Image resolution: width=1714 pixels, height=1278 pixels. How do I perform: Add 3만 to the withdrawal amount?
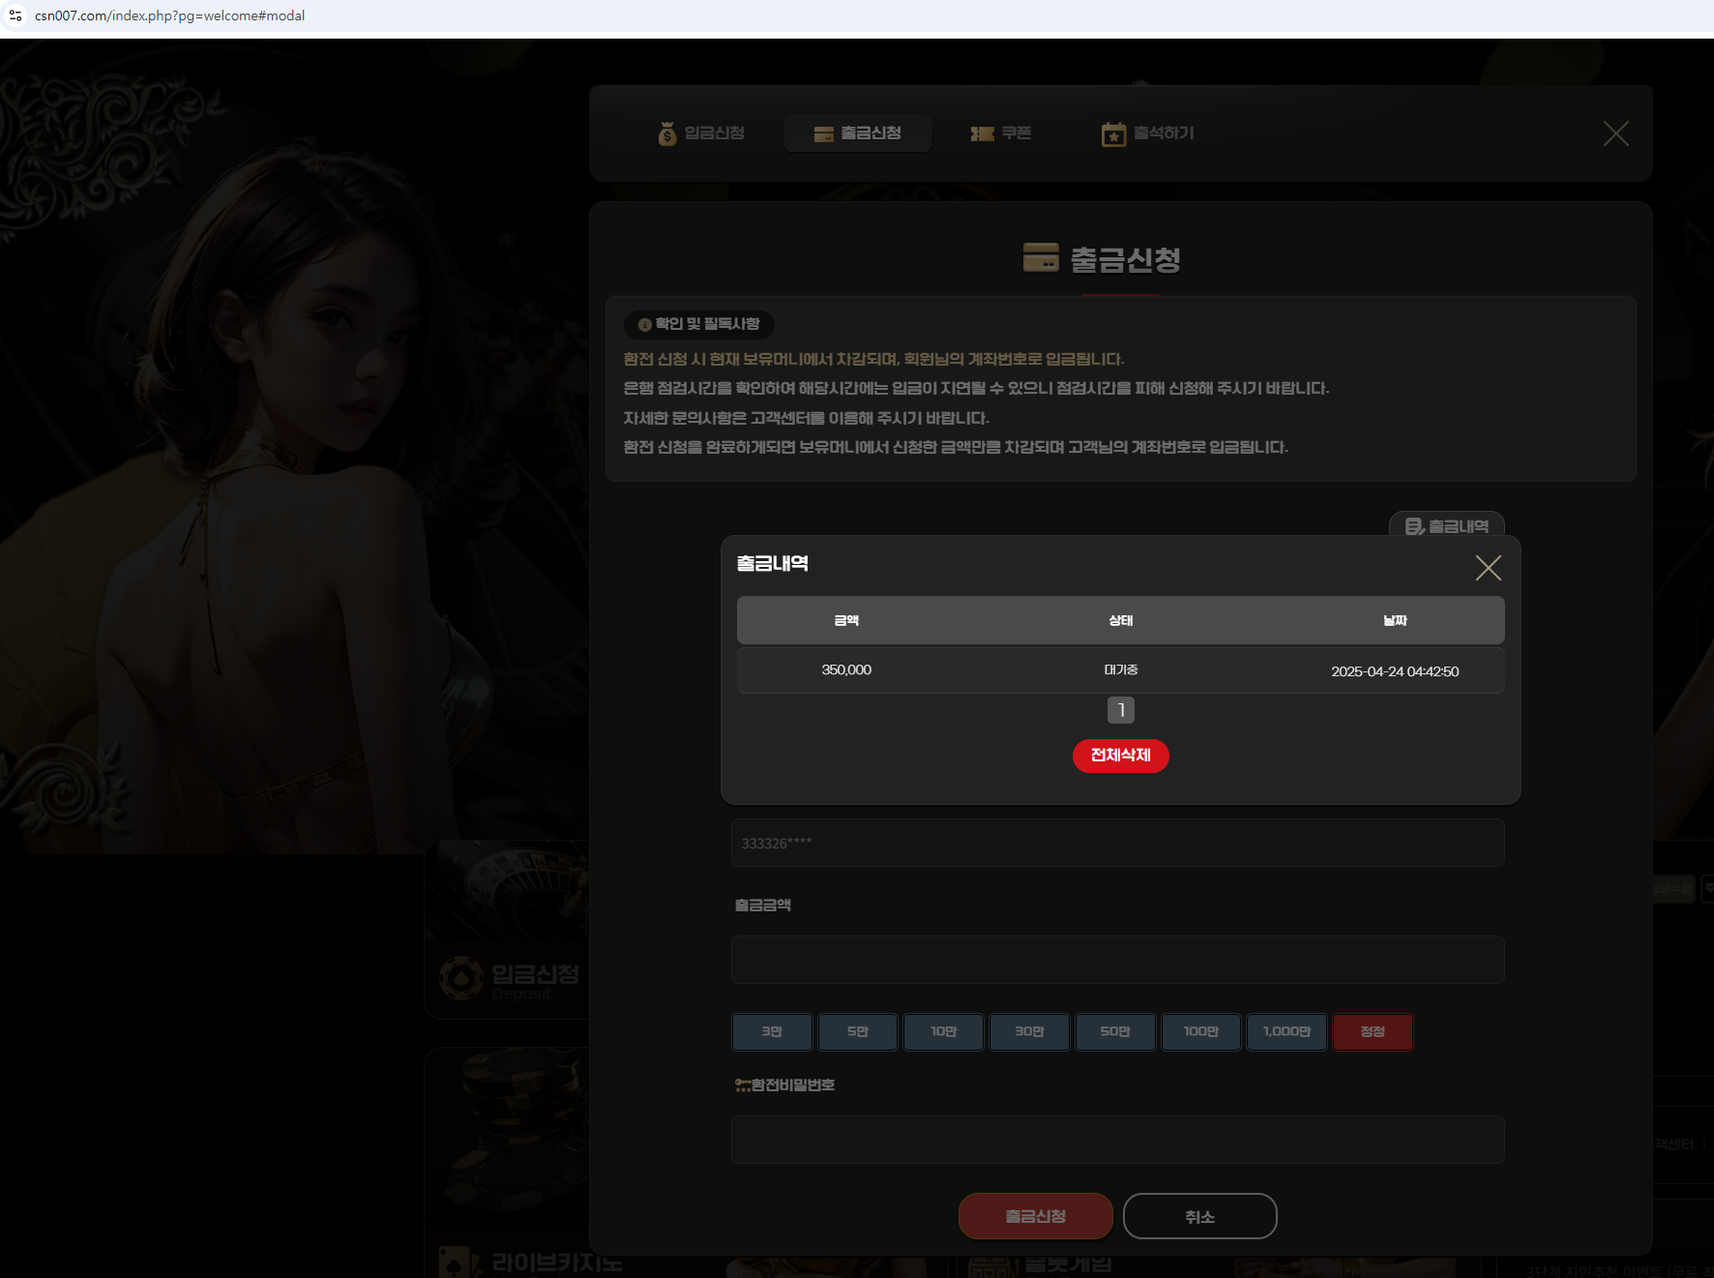pyautogui.click(x=772, y=1032)
